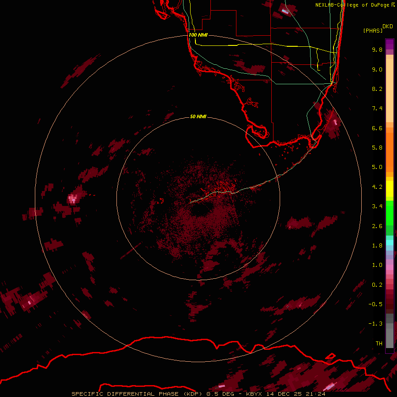397x397 pixels.
Task: Click the gray bottom segment of color bar
Action: coord(390,336)
